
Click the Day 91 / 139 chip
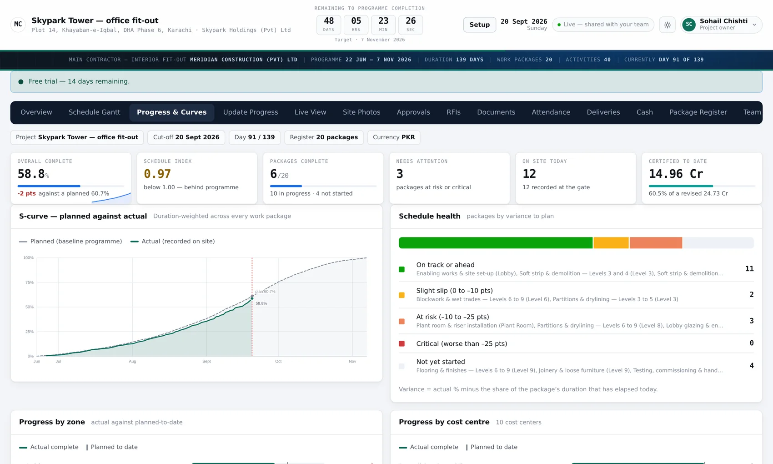(x=255, y=137)
